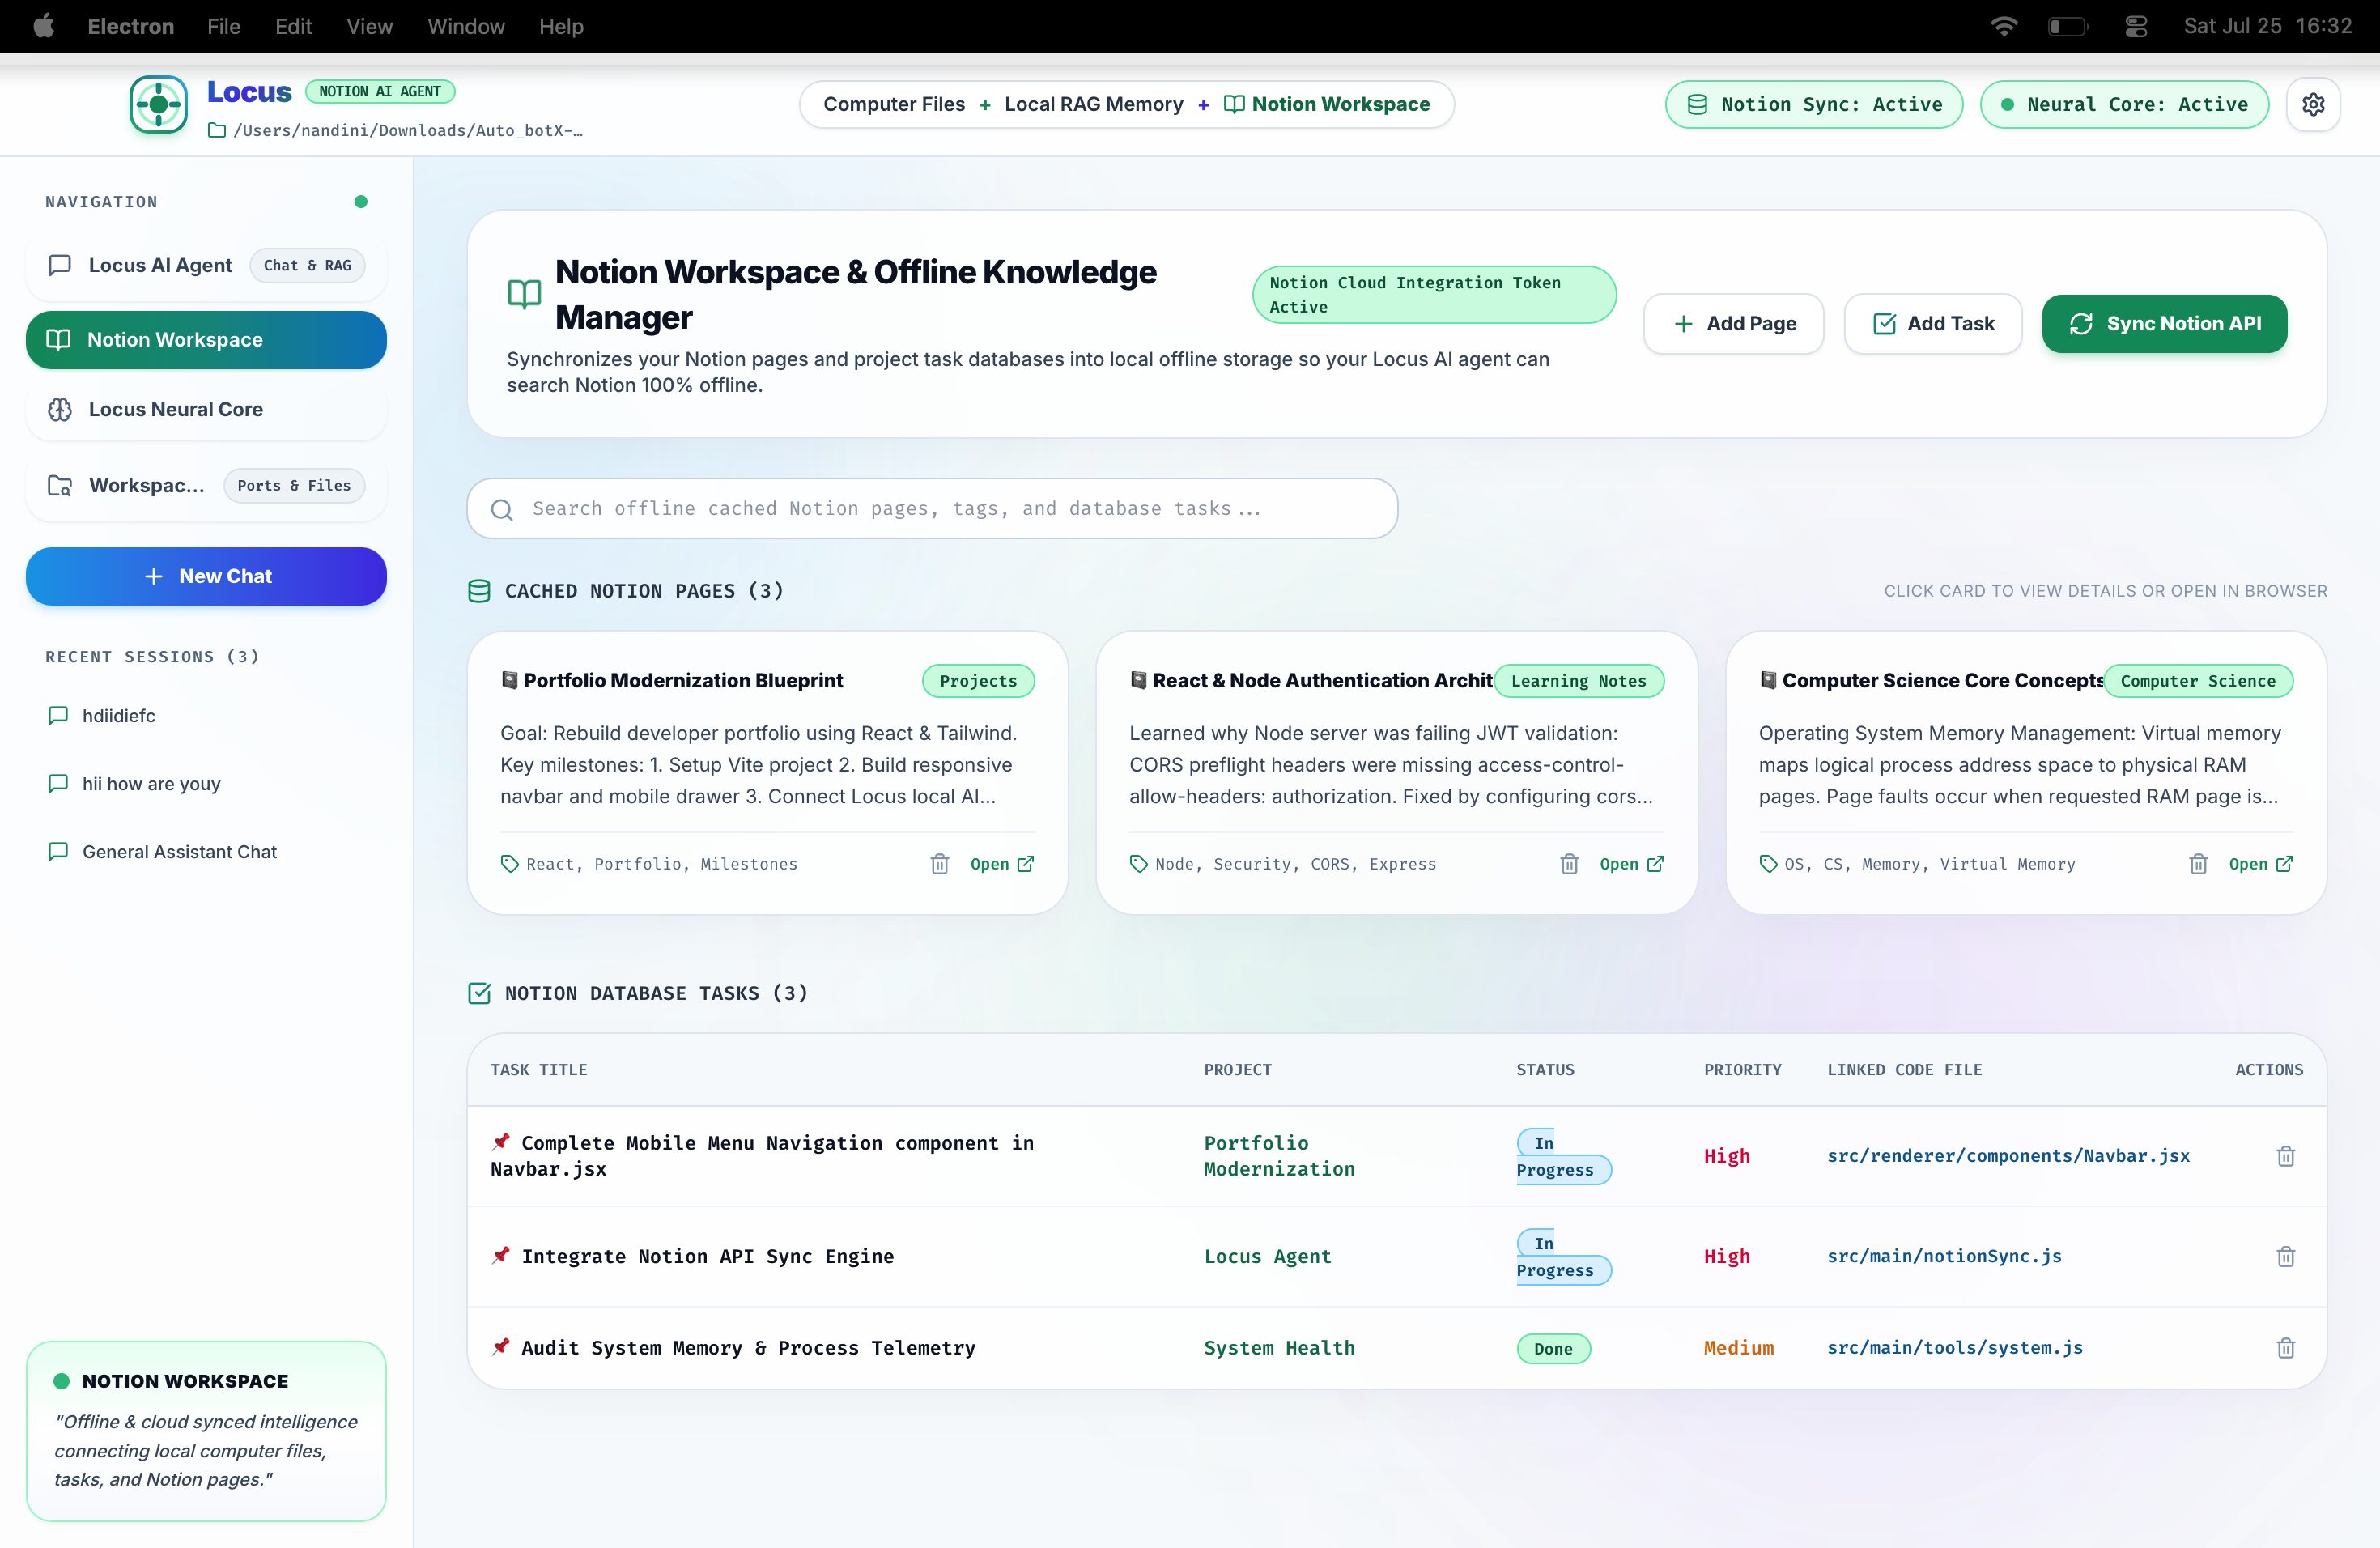Click the tag icon on the Computer Science card
Screen dimensions: 2380x1548
1768,864
